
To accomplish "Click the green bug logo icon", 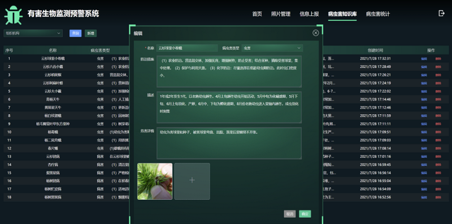I will click(14, 15).
